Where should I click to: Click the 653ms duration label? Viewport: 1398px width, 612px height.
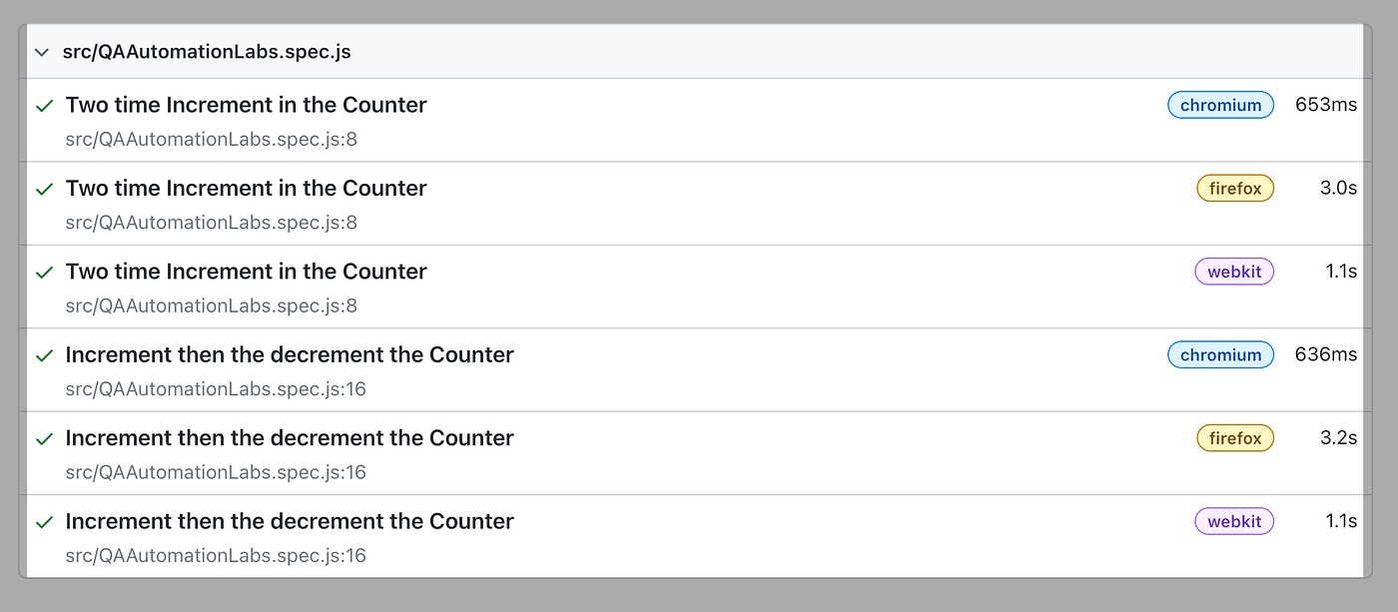tap(1326, 105)
